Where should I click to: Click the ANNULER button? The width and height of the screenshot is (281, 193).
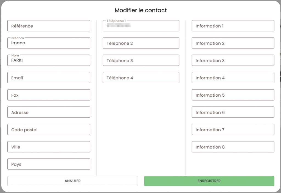[x=72, y=181]
